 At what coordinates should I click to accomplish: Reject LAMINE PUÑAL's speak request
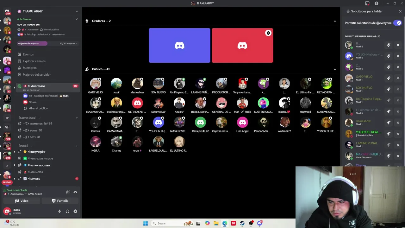pos(398,145)
